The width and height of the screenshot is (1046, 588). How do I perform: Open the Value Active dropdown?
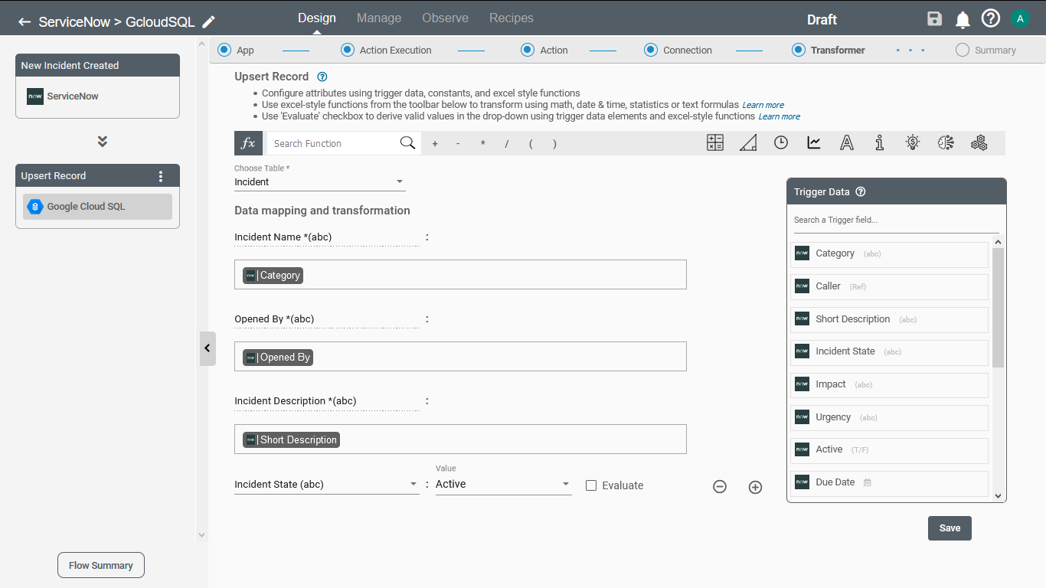pos(504,485)
